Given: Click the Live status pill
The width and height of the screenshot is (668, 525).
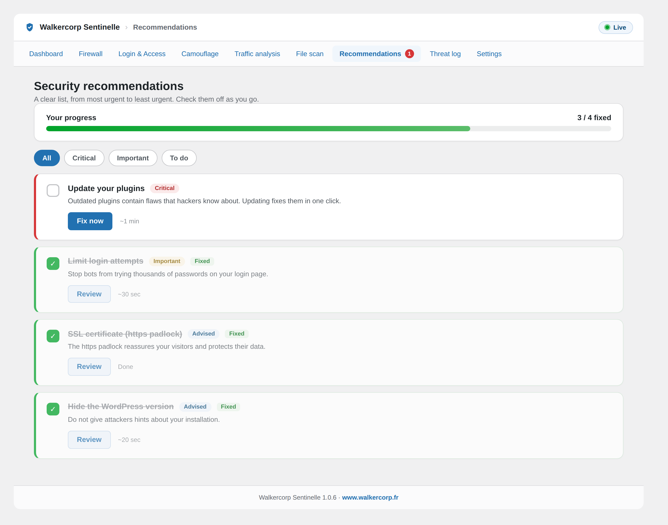Looking at the screenshot, I should [615, 27].
